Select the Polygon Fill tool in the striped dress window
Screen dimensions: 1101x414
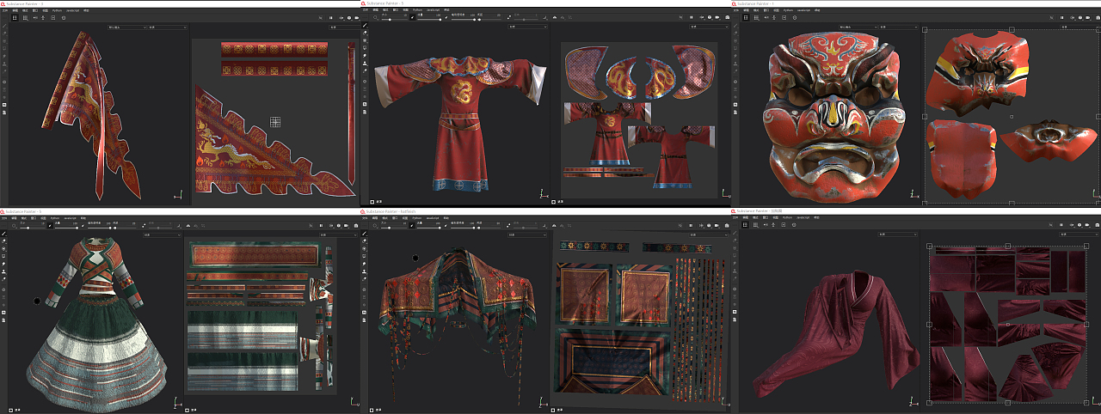3,256
